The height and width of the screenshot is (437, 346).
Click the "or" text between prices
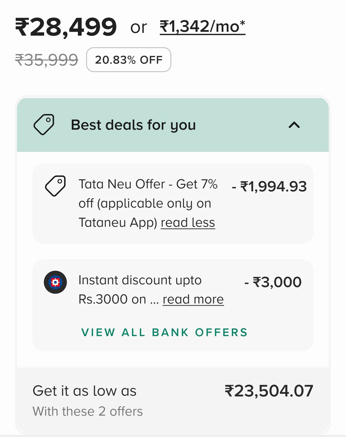pos(139,27)
